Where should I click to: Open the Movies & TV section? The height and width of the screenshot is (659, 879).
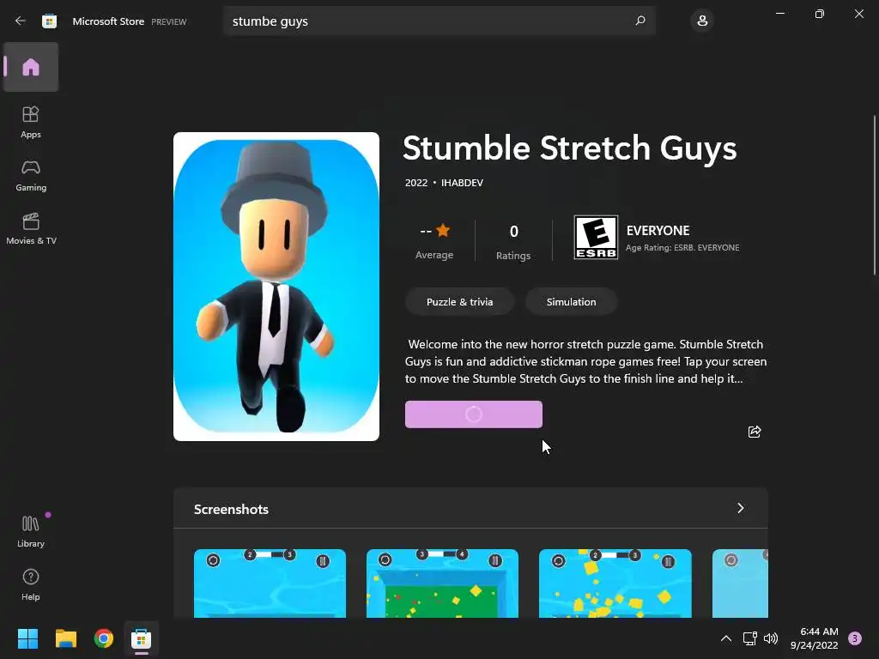pos(31,228)
